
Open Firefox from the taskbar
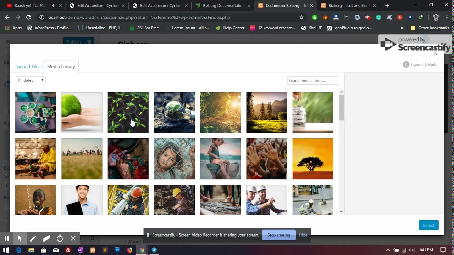tap(129, 250)
